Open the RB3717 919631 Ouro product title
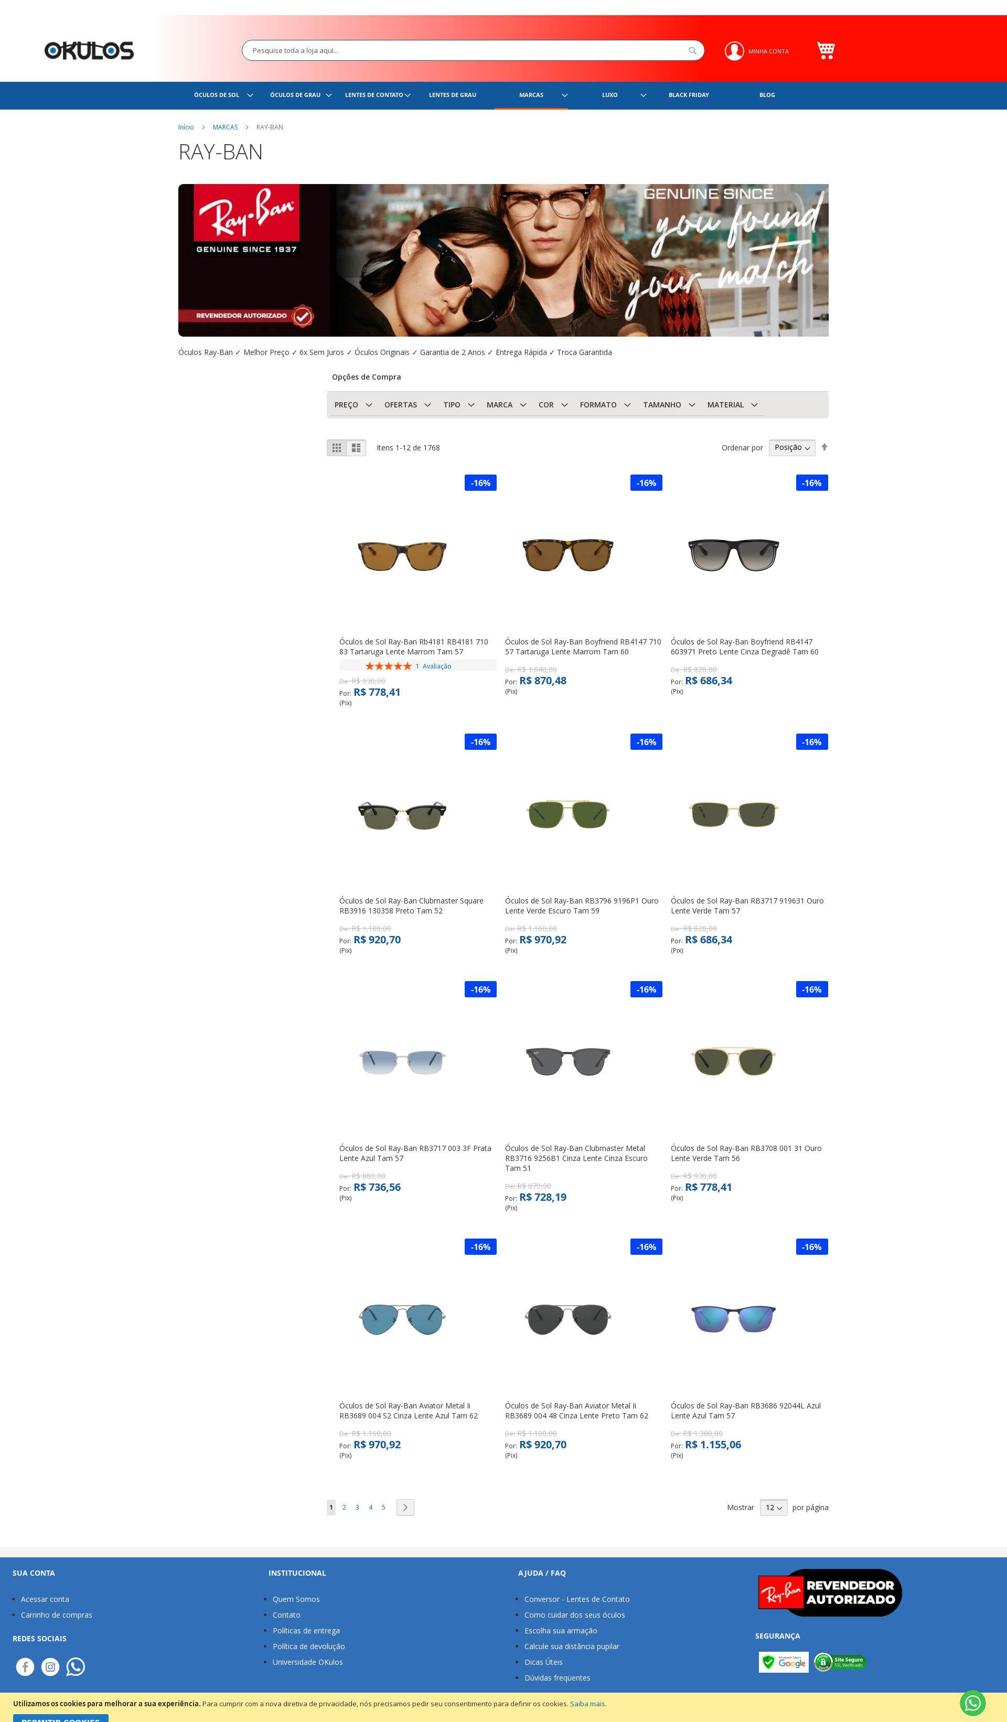The height and width of the screenshot is (1722, 1007). click(x=747, y=906)
